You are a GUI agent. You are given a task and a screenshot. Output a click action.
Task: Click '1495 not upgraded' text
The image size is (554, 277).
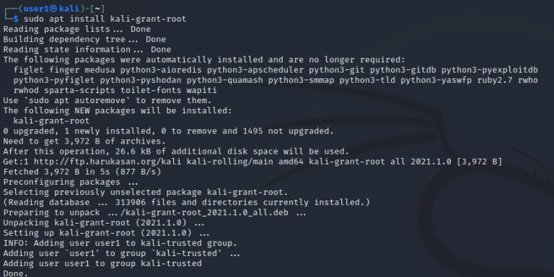[x=288, y=131]
